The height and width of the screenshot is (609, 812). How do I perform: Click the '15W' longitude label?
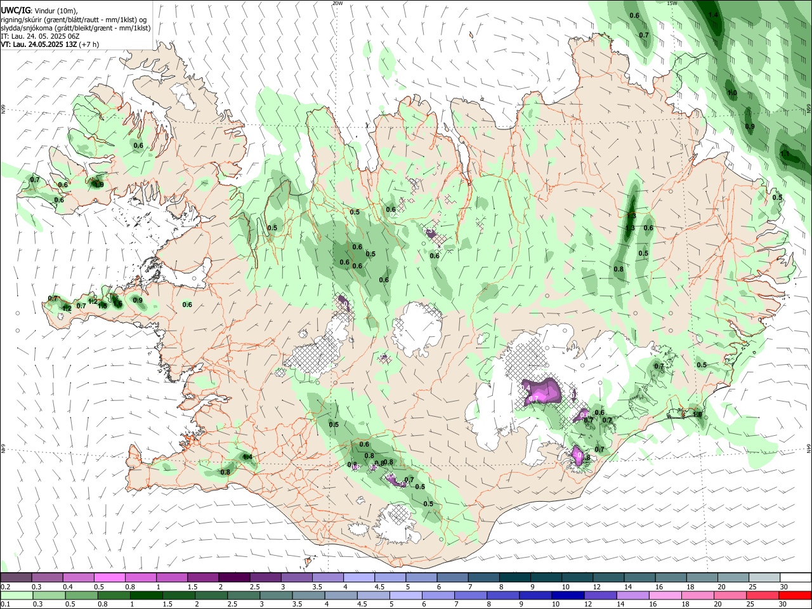pos(672,3)
